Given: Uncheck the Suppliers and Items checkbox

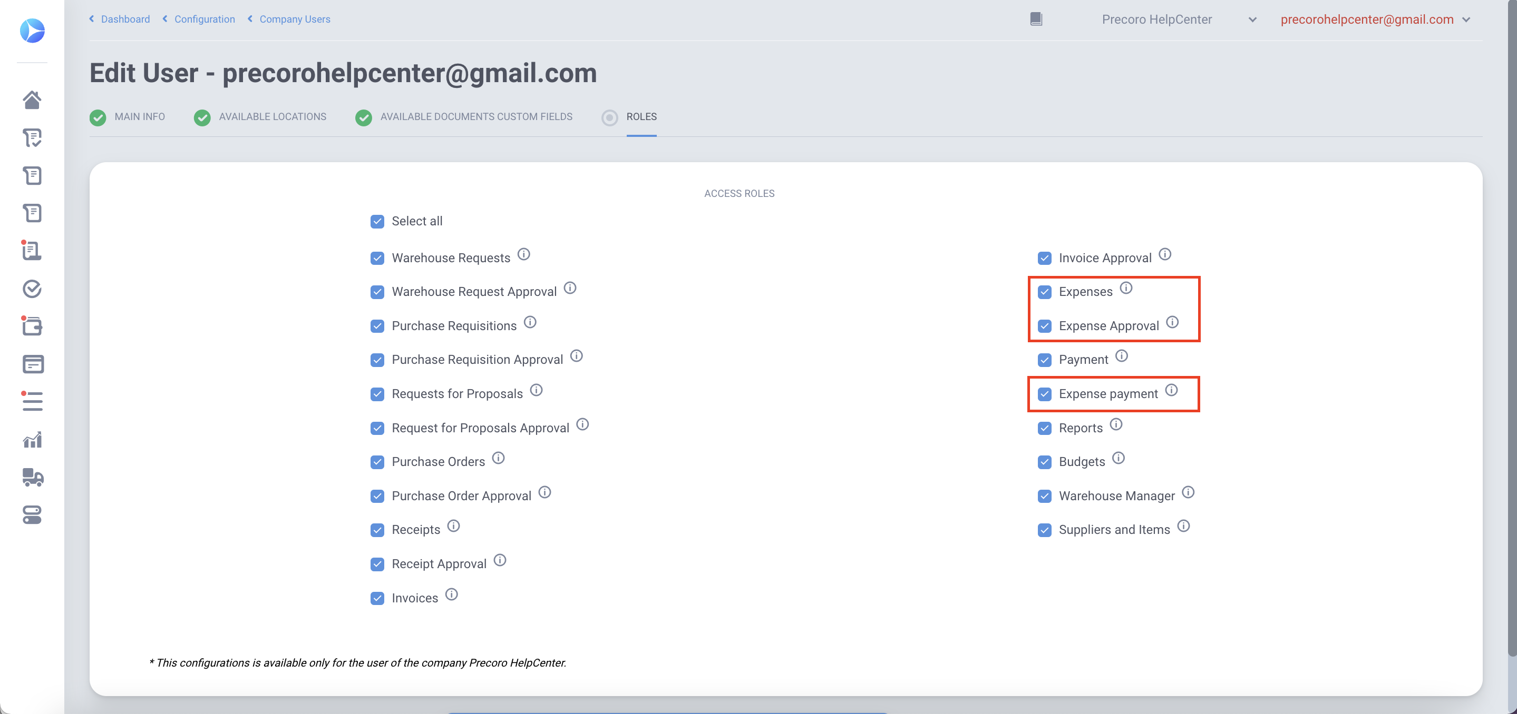Looking at the screenshot, I should click(1045, 530).
